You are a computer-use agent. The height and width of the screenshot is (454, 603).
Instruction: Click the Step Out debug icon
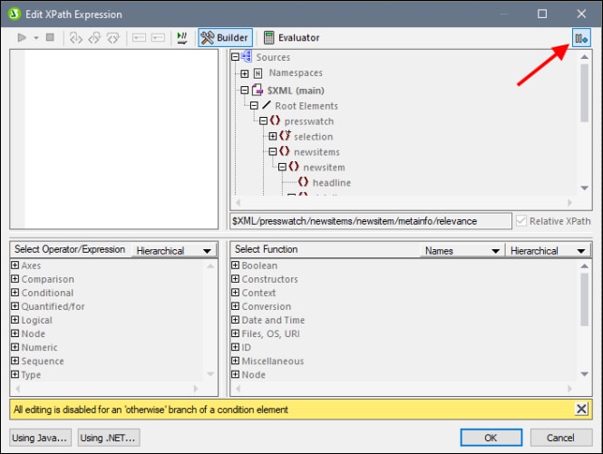click(x=94, y=38)
